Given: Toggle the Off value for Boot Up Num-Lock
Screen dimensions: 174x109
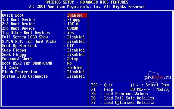Looking at the screenshot, I should click(x=71, y=46).
